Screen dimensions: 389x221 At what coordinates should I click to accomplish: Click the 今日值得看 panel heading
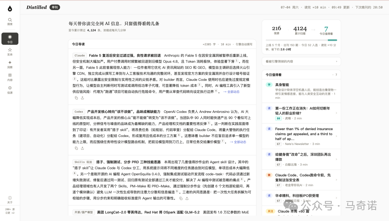pos(273,75)
